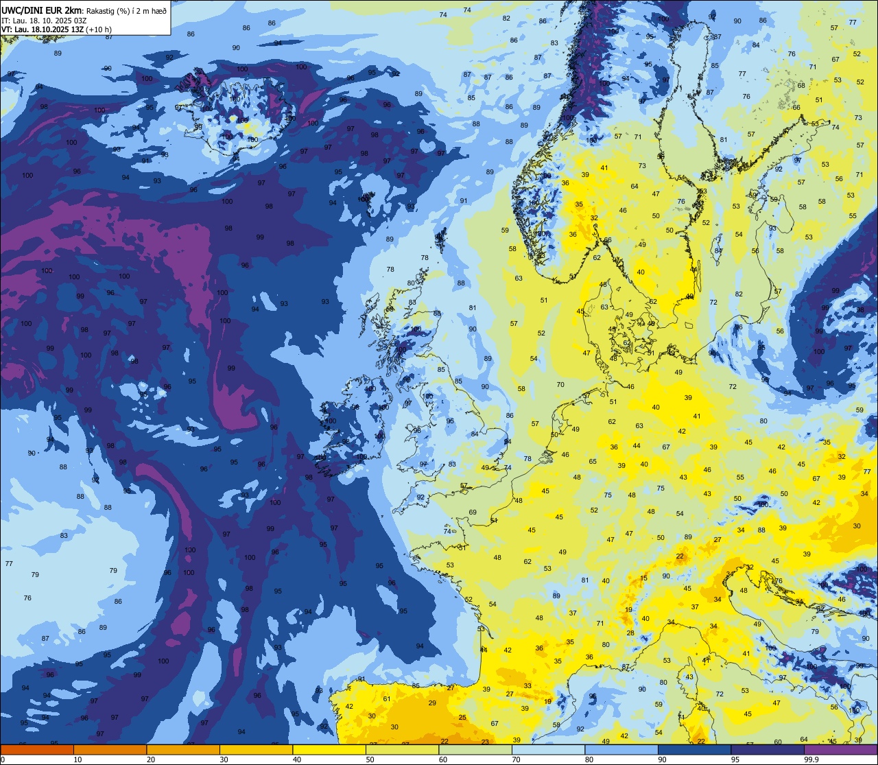This screenshot has width=878, height=765.
Task: Click the 90–95 dark blue legend swatch
Action: [x=694, y=749]
